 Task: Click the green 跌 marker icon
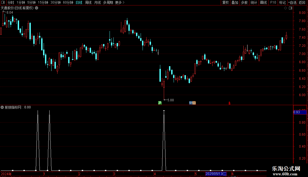tap(160, 103)
